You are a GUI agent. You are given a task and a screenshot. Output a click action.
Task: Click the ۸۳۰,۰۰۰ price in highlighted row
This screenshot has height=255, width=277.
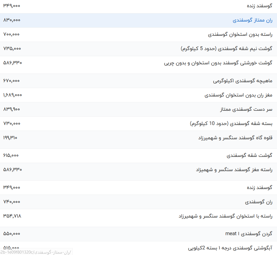(x=12, y=20)
